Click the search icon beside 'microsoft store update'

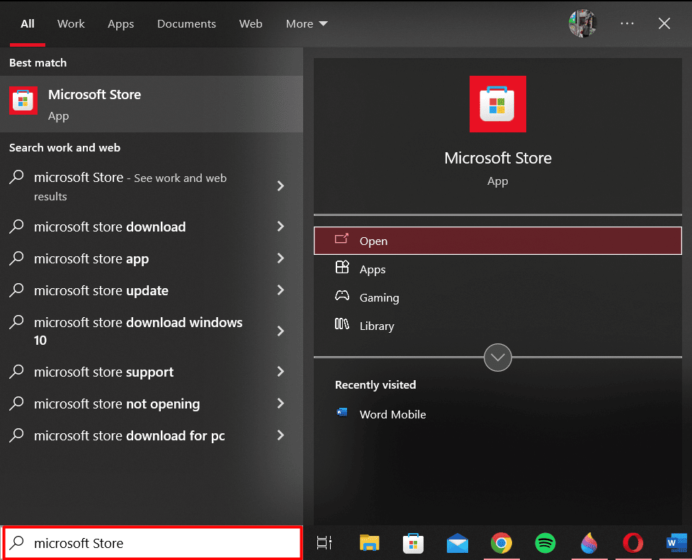click(17, 290)
